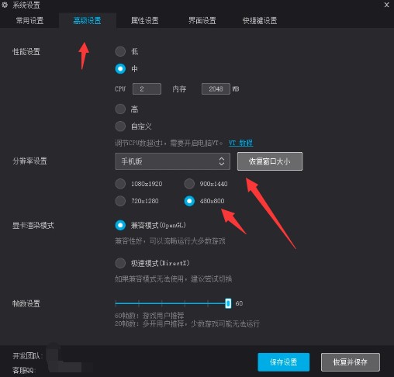Click the 恢复窗口大小 button
The width and height of the screenshot is (394, 377).
point(270,161)
